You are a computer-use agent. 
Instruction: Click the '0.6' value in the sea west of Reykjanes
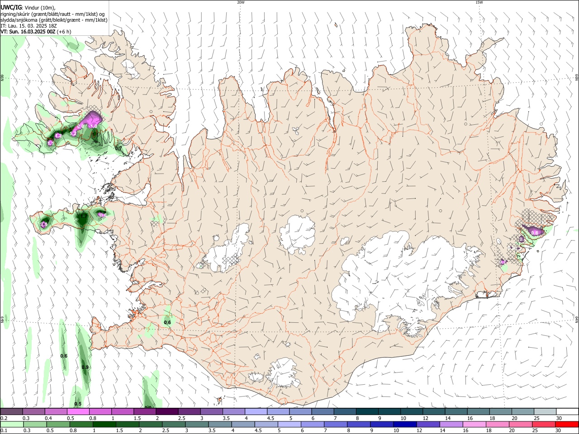click(x=64, y=356)
